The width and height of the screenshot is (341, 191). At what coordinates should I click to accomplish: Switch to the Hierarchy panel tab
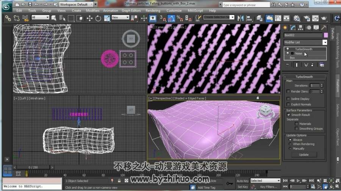tap(300, 28)
